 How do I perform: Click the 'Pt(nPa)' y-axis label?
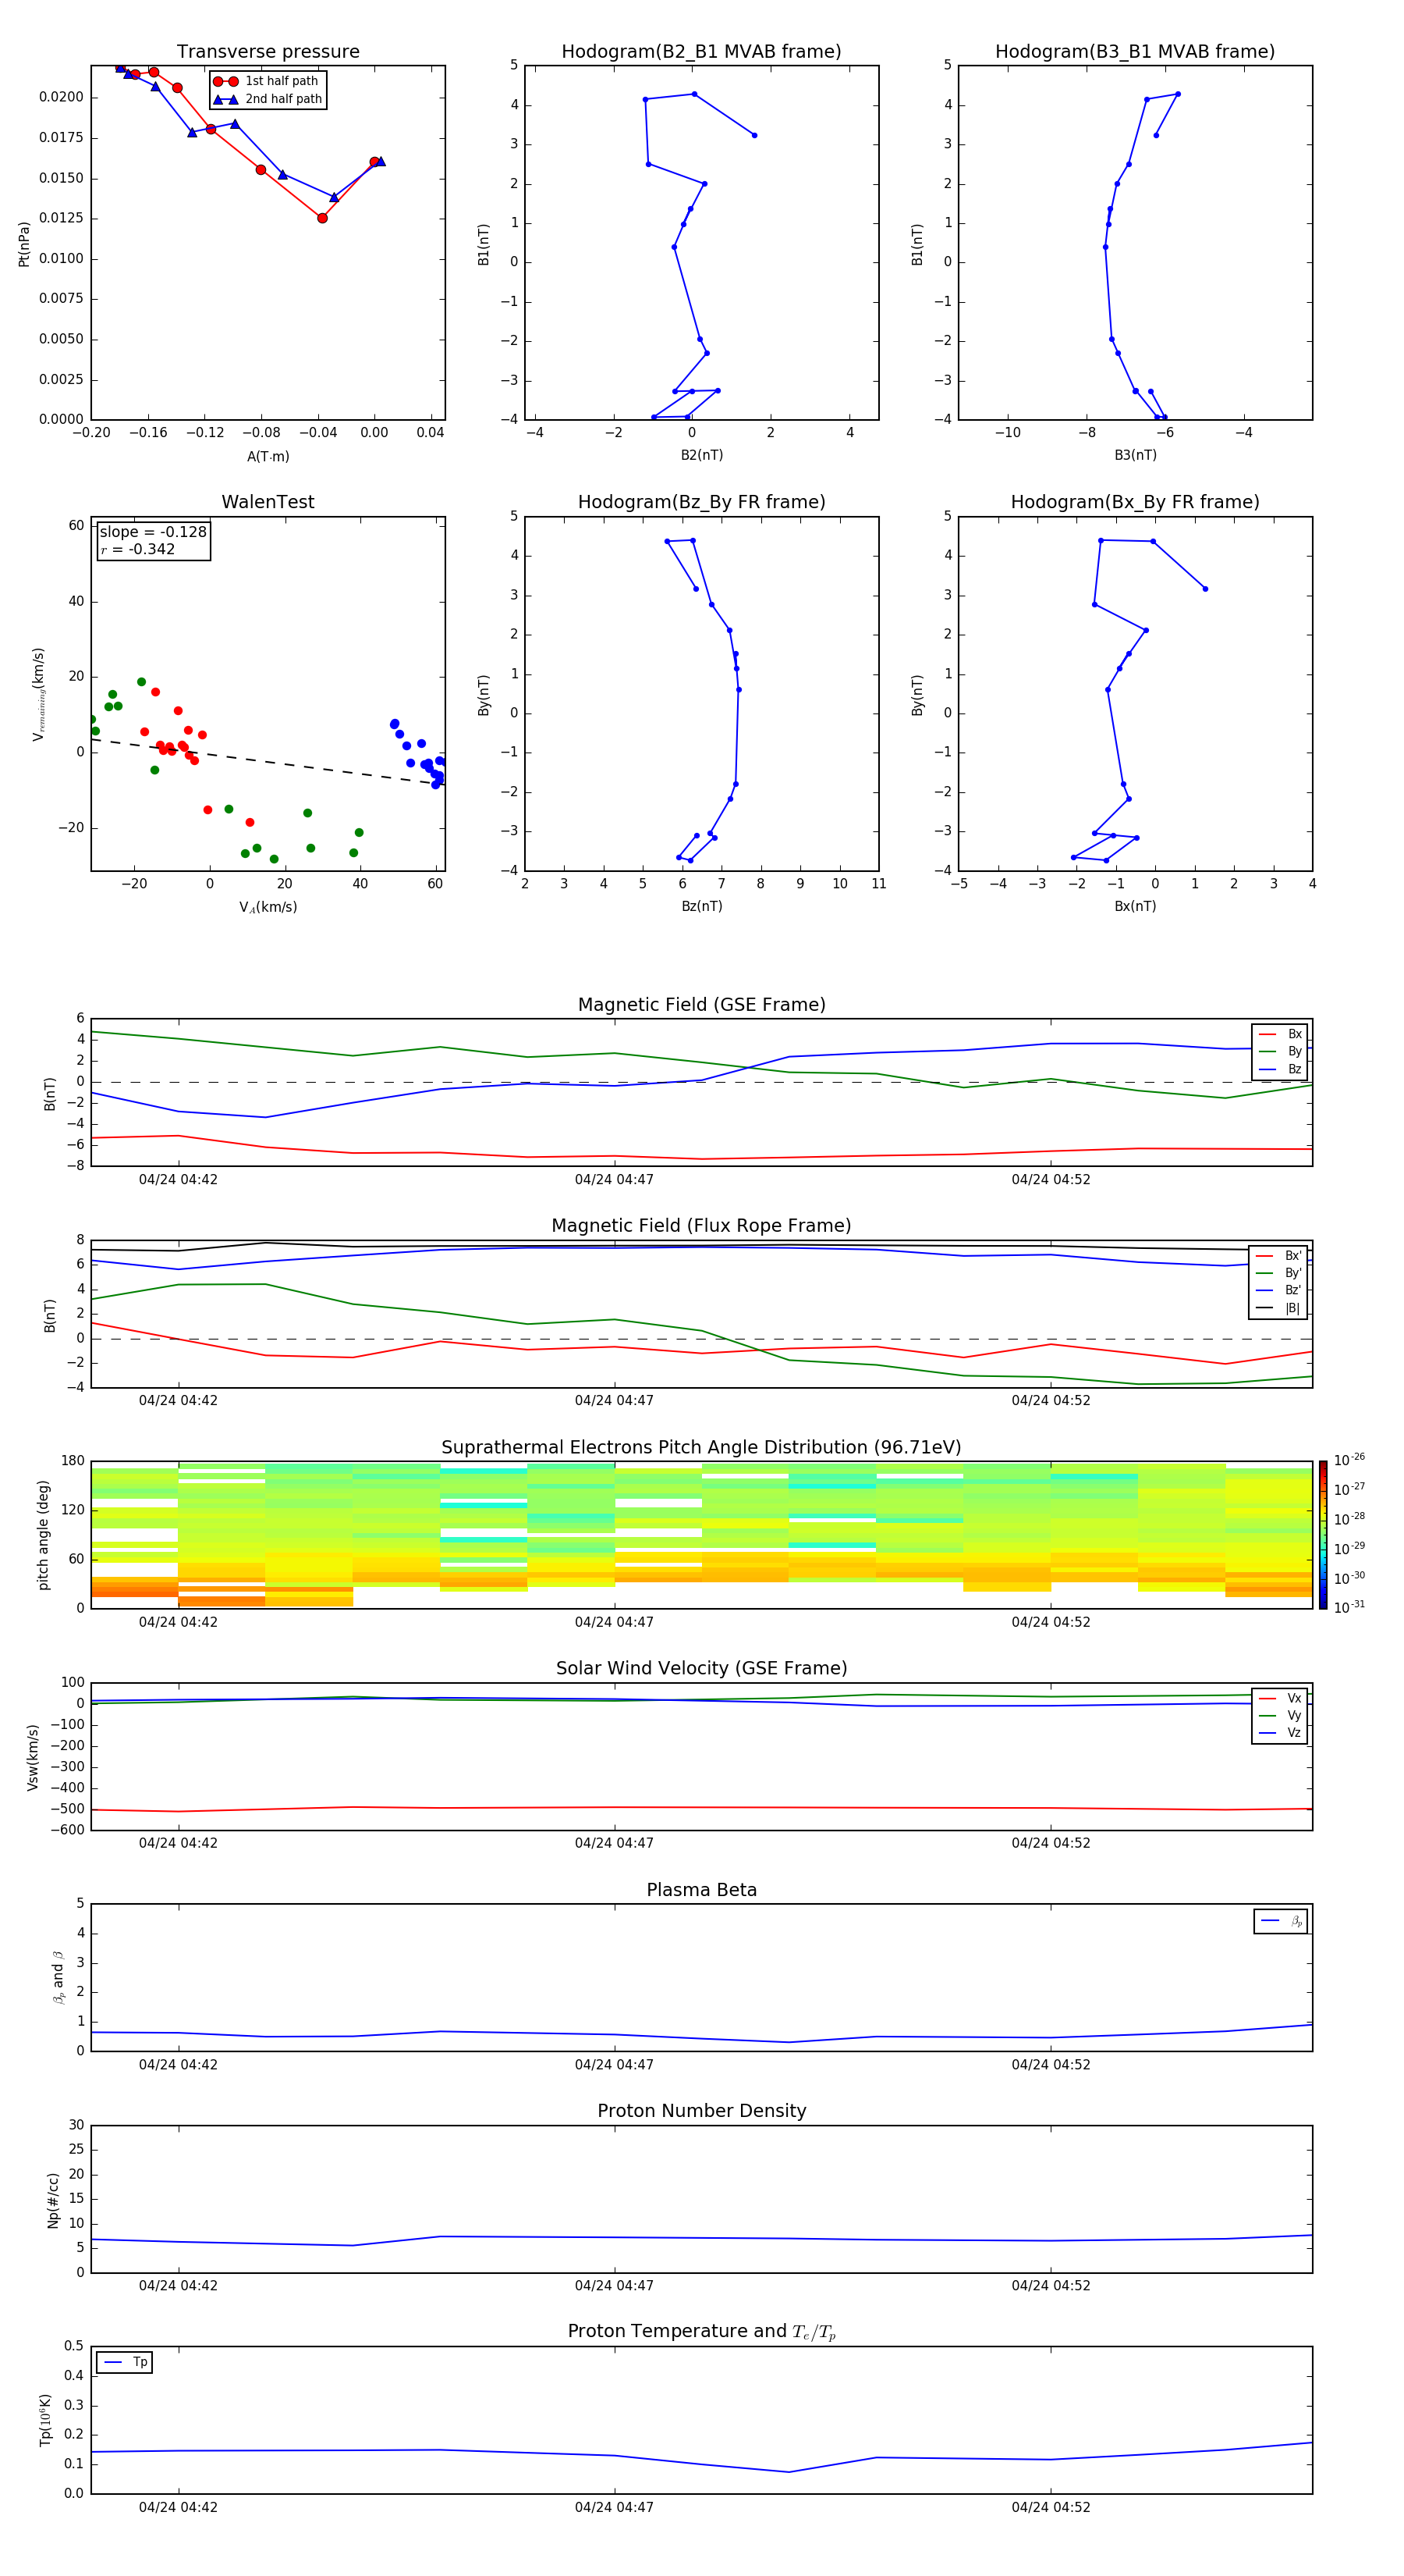point(24,243)
